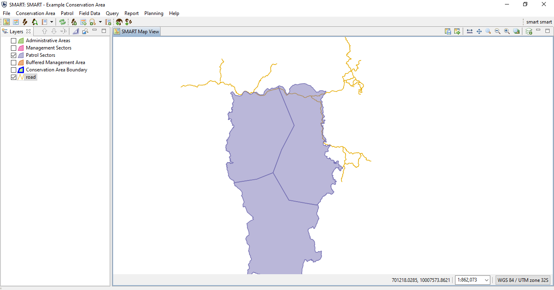Screen dimensions: 554x290
Task: Enable the Administrative Areas layer checkbox
Action: click(x=14, y=41)
